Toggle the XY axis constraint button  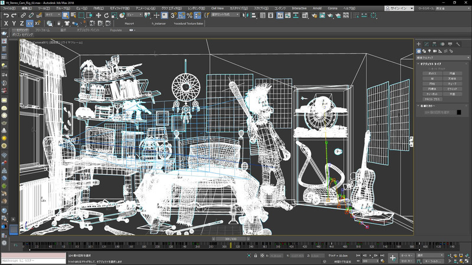point(30,24)
